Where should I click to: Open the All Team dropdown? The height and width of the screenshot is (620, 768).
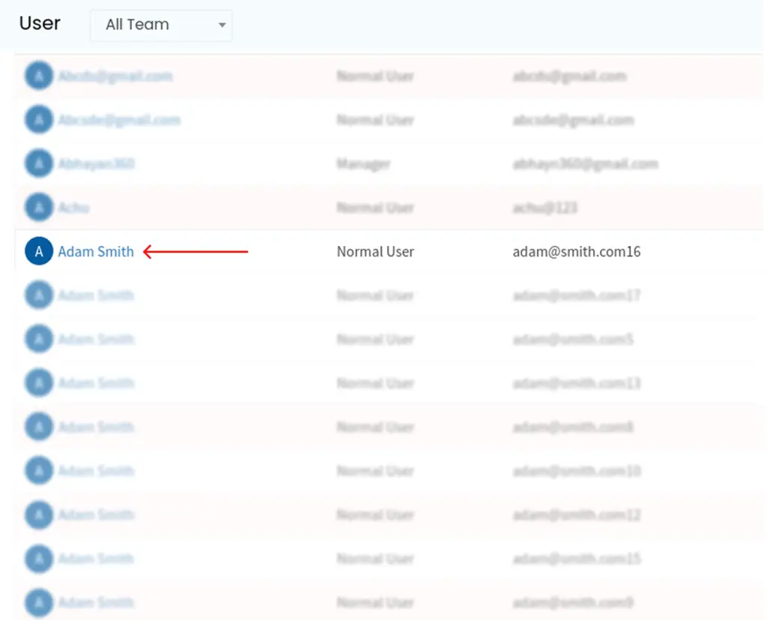(160, 25)
